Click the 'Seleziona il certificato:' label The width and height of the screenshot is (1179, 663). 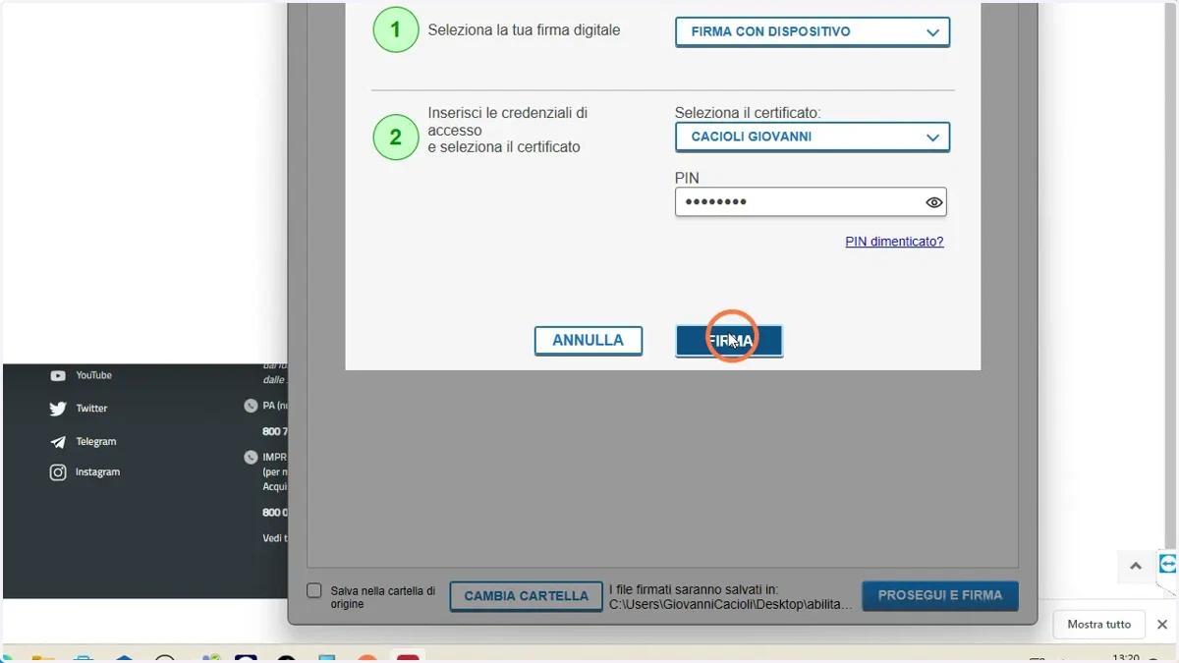(x=748, y=113)
